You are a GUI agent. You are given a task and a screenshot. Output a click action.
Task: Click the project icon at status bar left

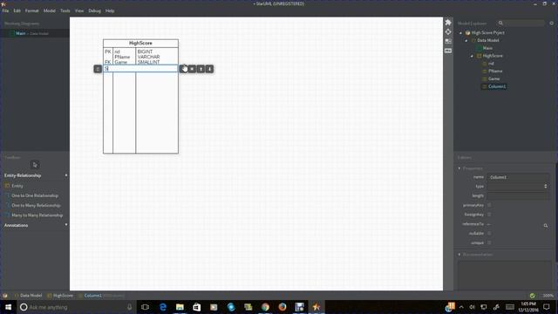coord(5,296)
